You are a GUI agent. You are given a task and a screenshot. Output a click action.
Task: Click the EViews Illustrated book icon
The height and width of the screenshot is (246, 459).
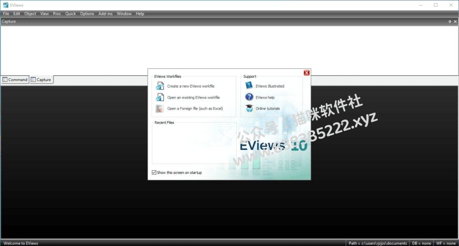point(249,85)
